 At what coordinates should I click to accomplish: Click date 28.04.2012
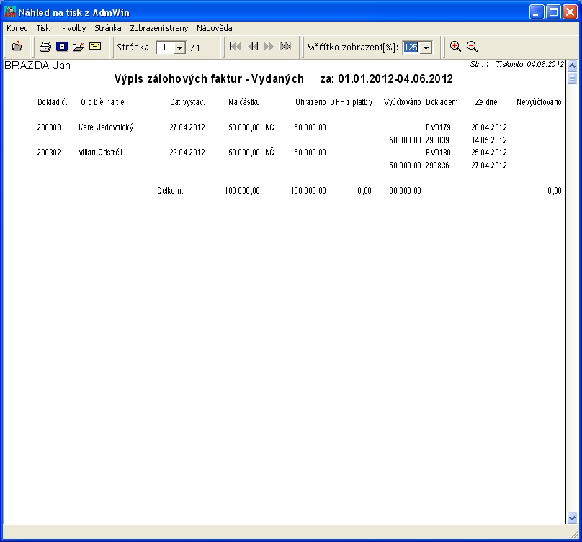pyautogui.click(x=489, y=127)
